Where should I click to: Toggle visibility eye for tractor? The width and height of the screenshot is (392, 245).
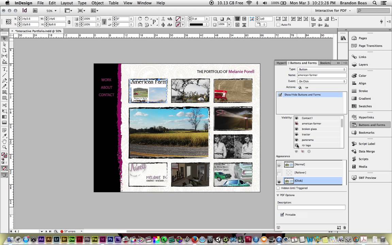click(x=296, y=134)
